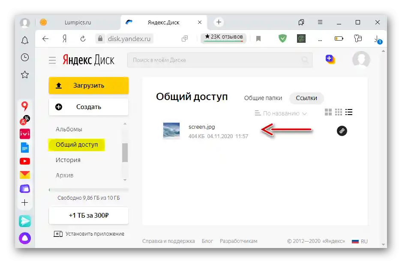Open Справка и поддержка link

pyautogui.click(x=168, y=241)
